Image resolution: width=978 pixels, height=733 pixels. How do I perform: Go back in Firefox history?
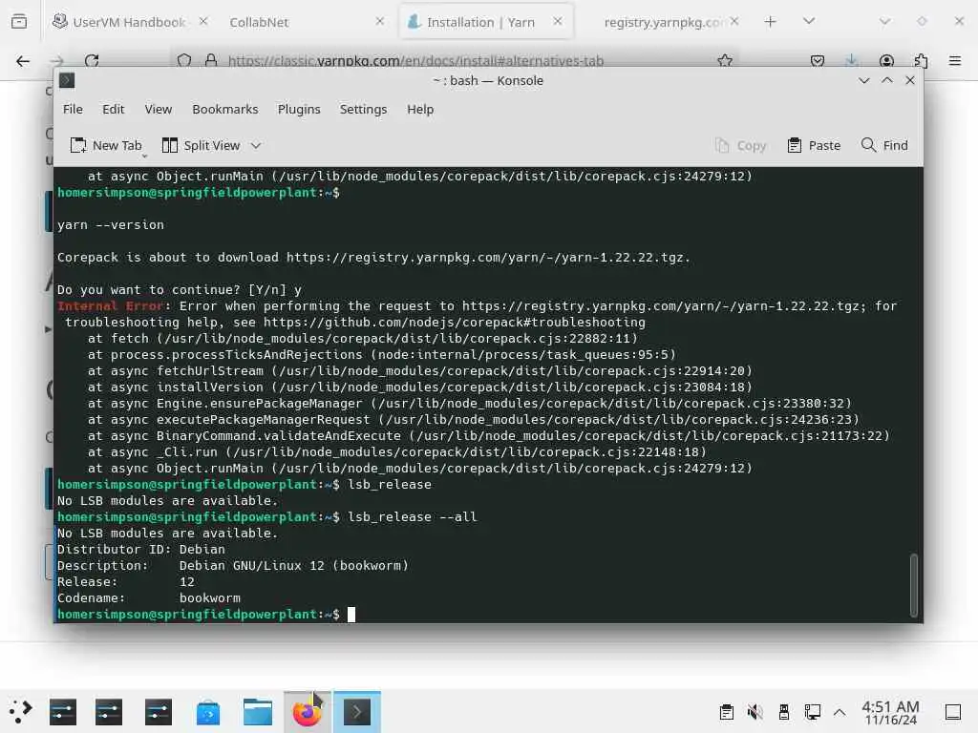(x=23, y=61)
